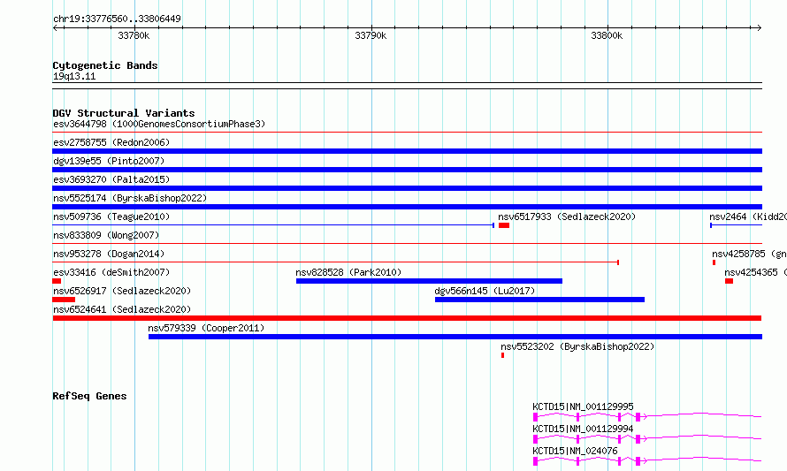Select the red nsv6526917 (Sedlazeck2020) bar
The width and height of the screenshot is (787, 471).
click(x=64, y=300)
